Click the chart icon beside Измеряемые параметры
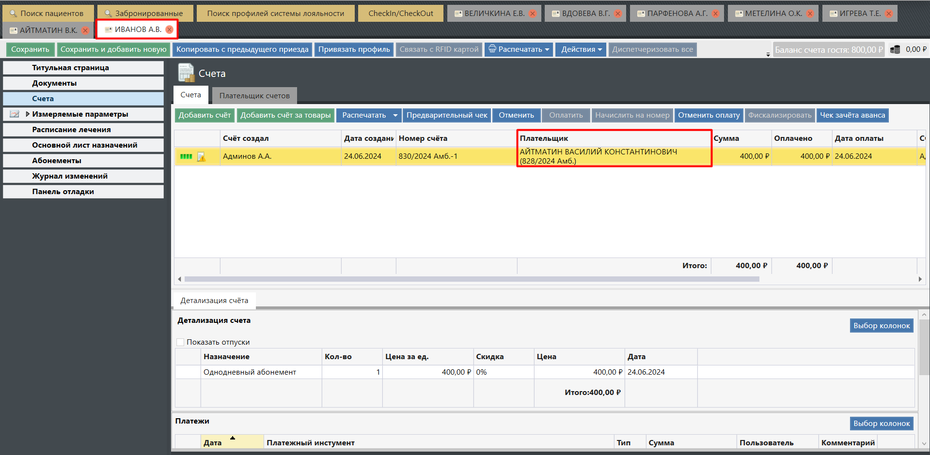This screenshot has width=930, height=455. (x=15, y=114)
